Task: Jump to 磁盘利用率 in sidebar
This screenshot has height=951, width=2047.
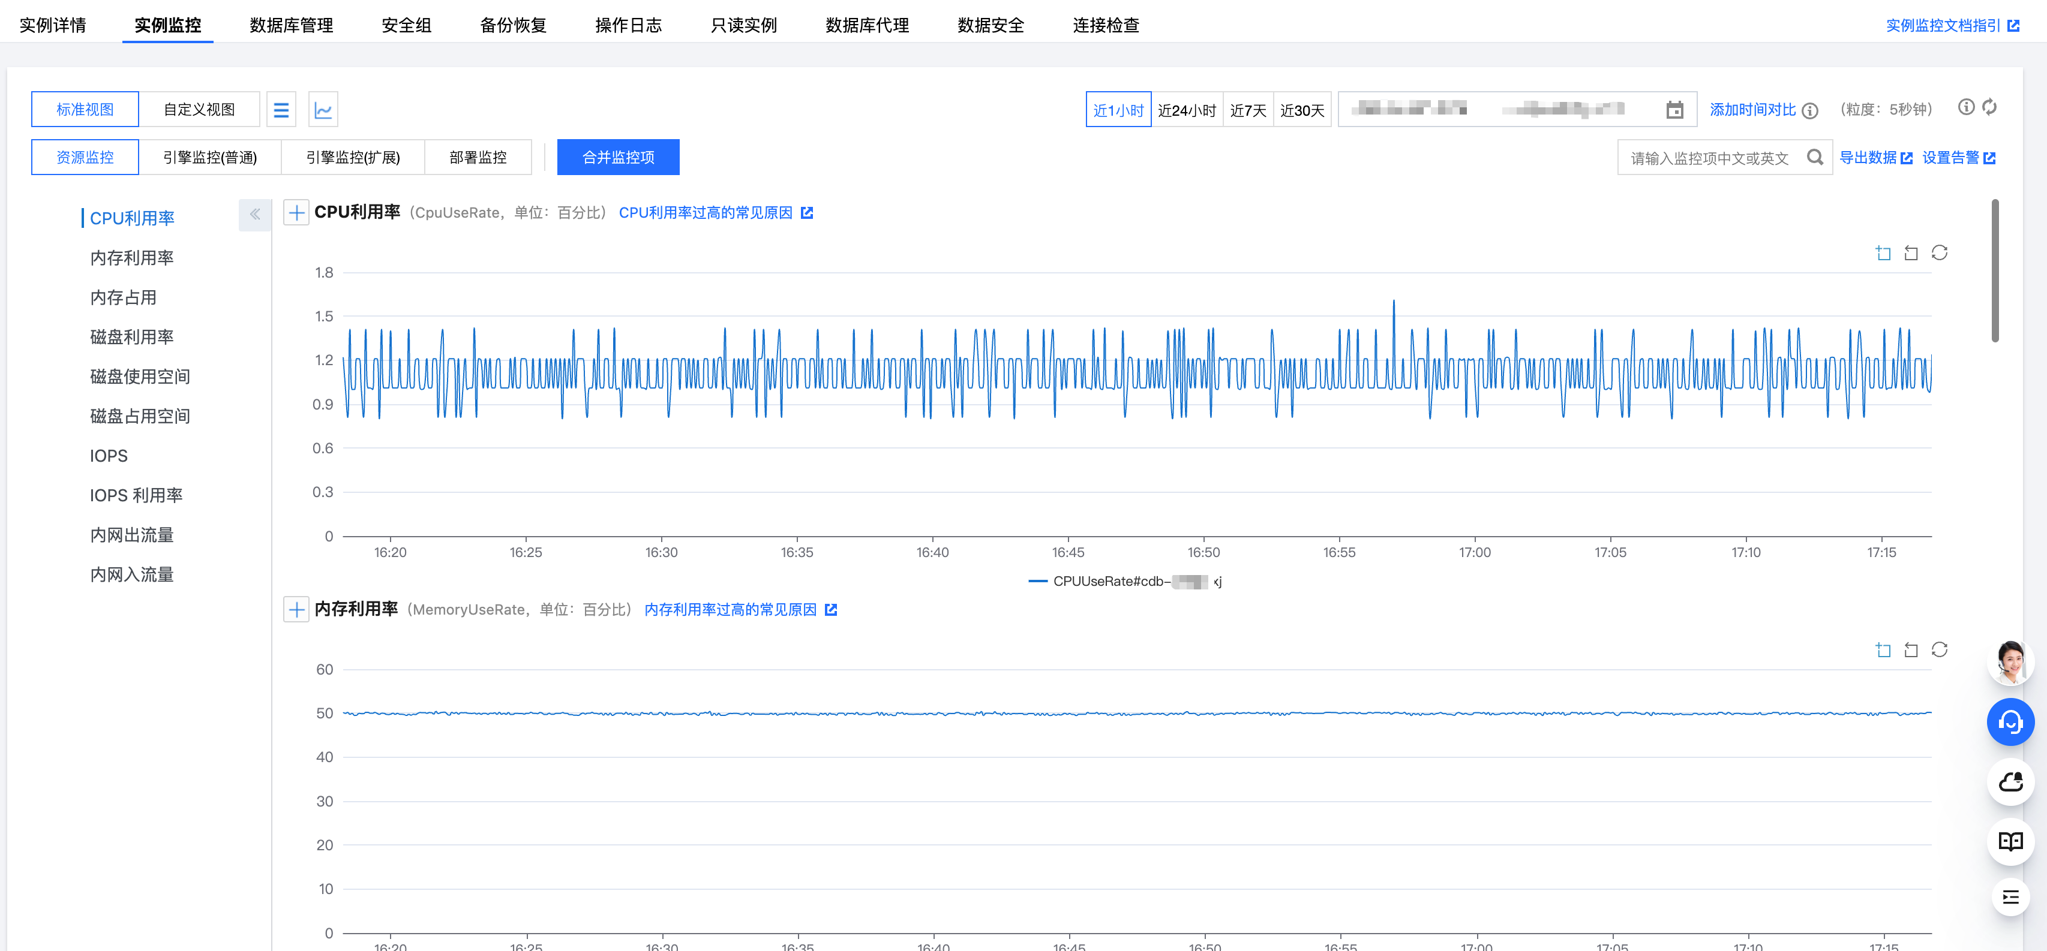Action: point(131,337)
